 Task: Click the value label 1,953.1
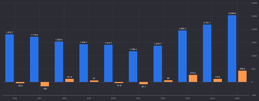183,28
